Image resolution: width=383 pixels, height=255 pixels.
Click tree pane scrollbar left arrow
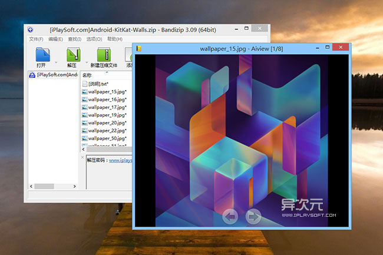point(31,186)
